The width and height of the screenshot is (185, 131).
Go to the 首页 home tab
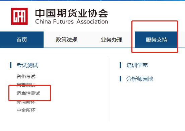point(22,40)
